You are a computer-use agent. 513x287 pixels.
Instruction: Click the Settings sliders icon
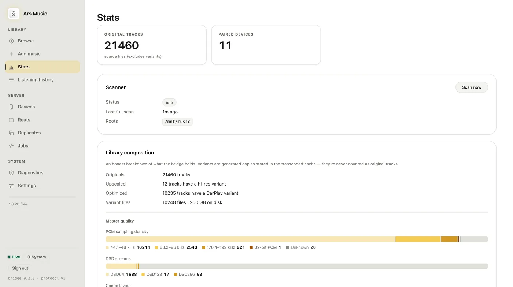(11, 186)
